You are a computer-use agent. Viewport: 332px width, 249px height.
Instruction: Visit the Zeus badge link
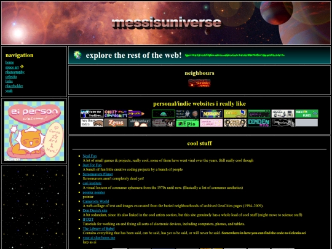(116, 122)
